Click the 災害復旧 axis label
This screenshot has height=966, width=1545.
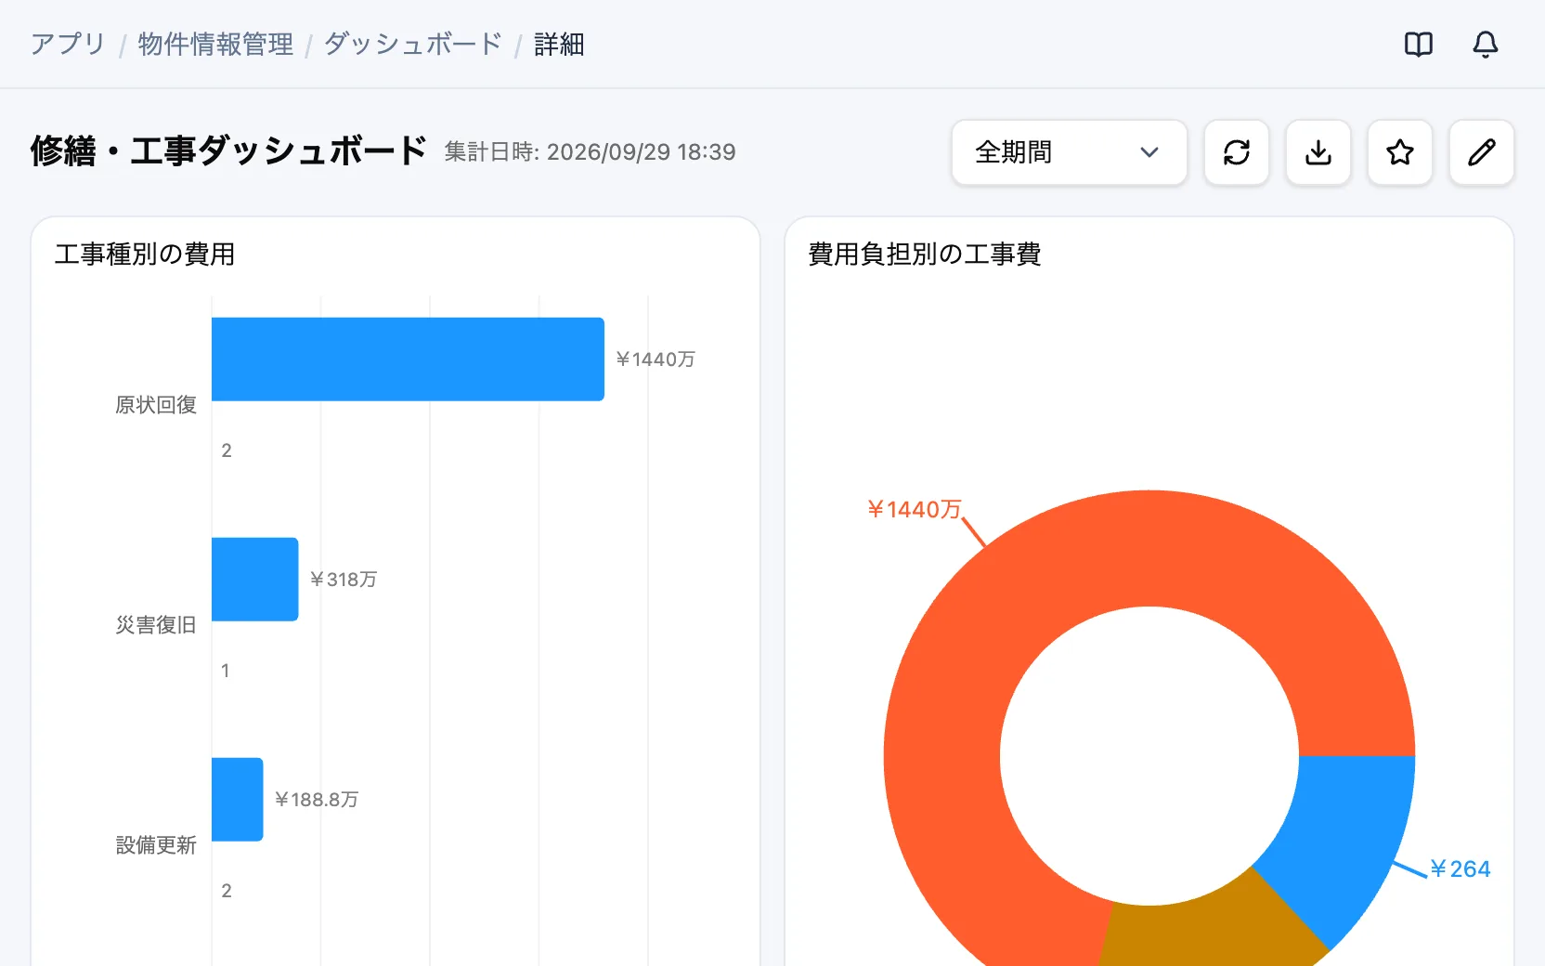(x=156, y=625)
